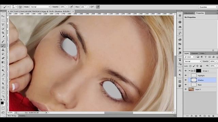Toggle the Brush panel
This screenshot has height=122, width=218.
[x=20, y=7]
